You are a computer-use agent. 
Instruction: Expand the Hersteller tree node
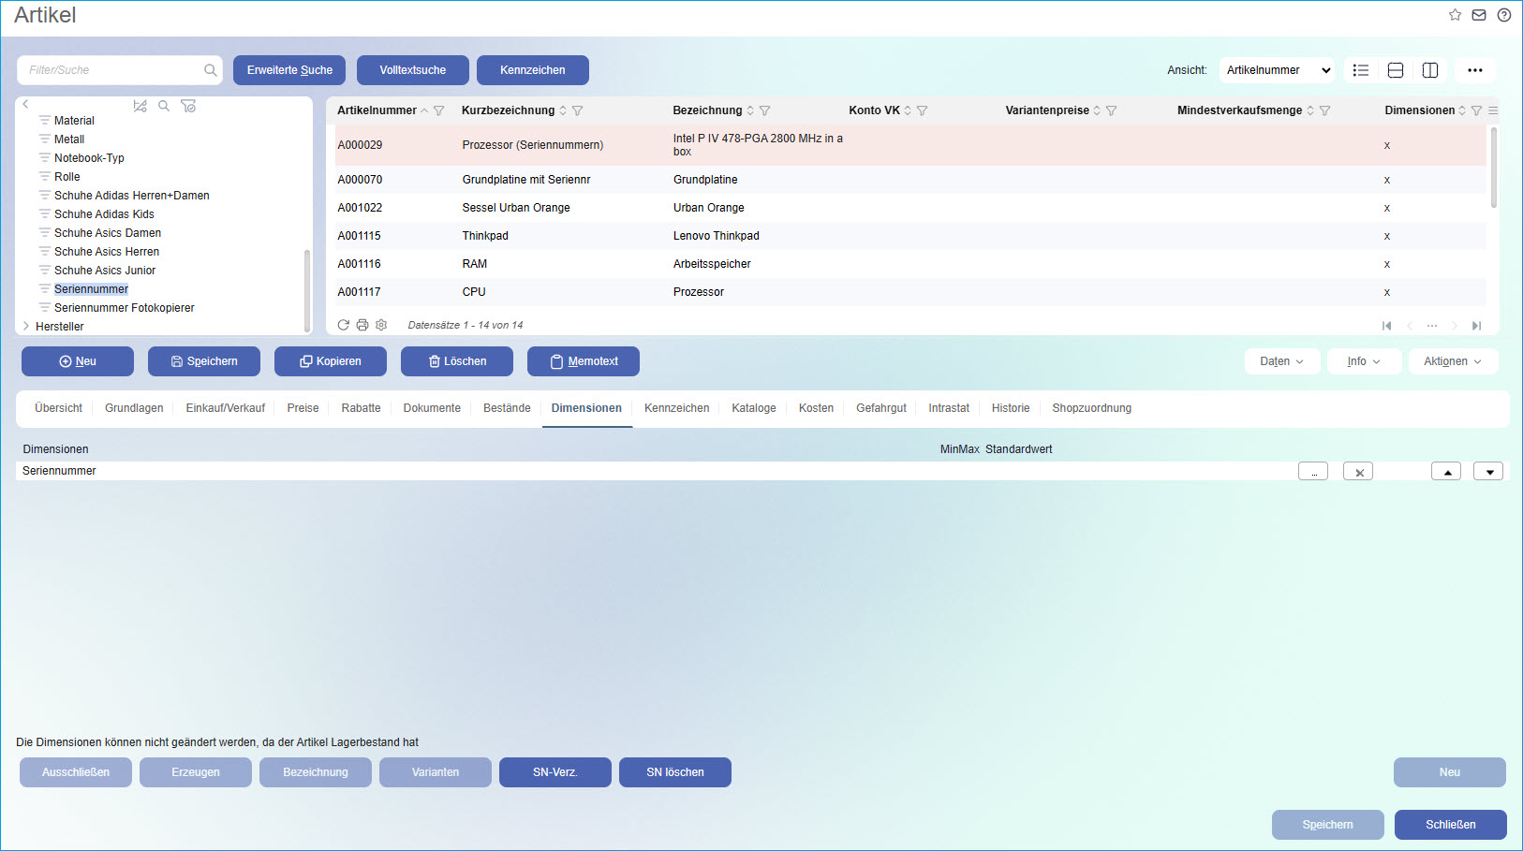25,326
